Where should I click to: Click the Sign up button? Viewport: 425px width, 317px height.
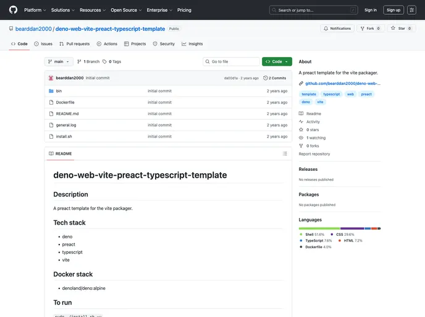(393, 10)
